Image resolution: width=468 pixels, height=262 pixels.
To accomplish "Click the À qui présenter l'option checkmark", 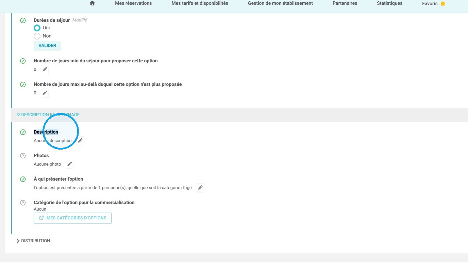I will pos(23,179).
